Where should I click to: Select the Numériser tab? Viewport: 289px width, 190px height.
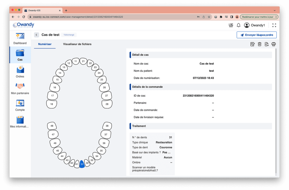pyautogui.click(x=45, y=44)
